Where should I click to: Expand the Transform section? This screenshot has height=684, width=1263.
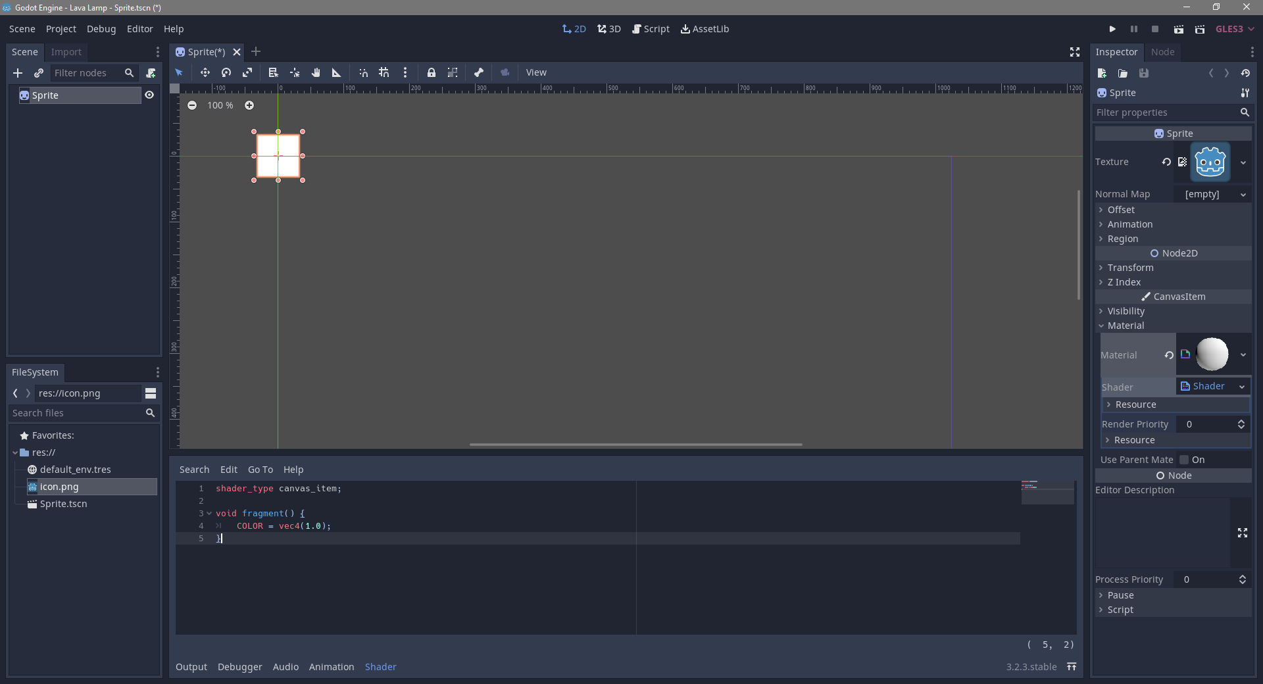pos(1129,268)
